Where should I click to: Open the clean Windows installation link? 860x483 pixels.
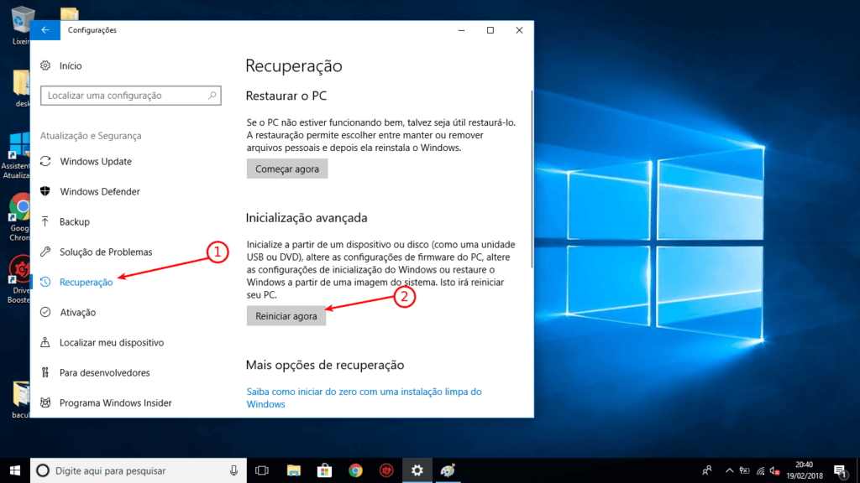(364, 391)
